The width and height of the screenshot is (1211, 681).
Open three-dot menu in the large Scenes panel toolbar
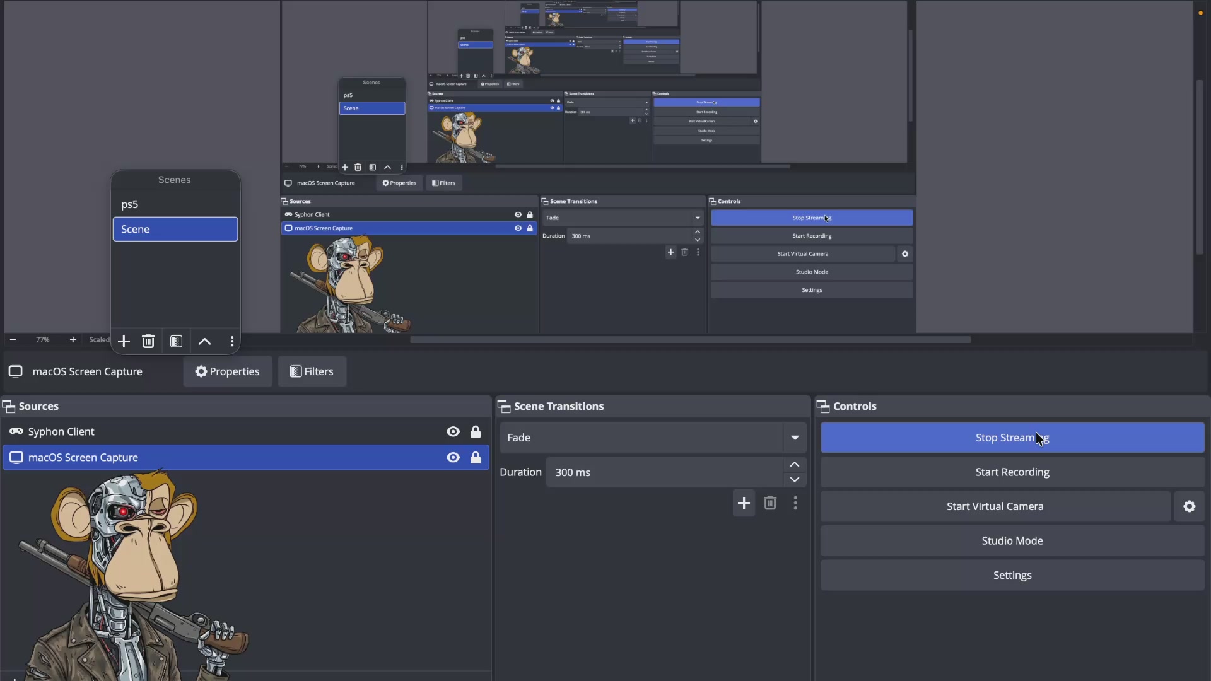click(232, 342)
